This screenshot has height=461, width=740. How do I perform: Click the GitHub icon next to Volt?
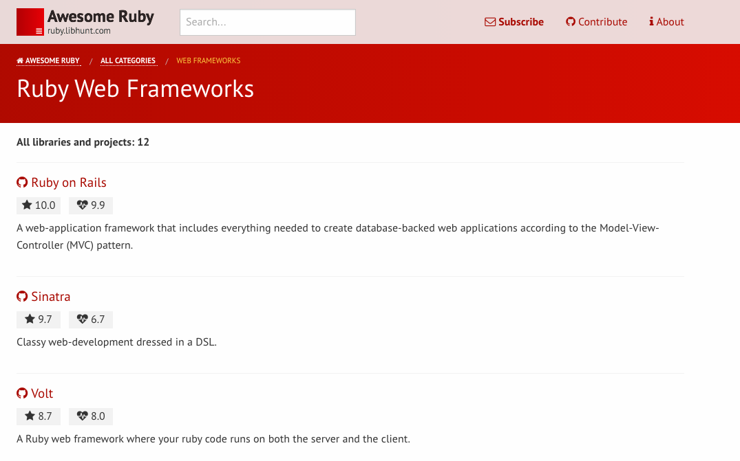point(22,393)
